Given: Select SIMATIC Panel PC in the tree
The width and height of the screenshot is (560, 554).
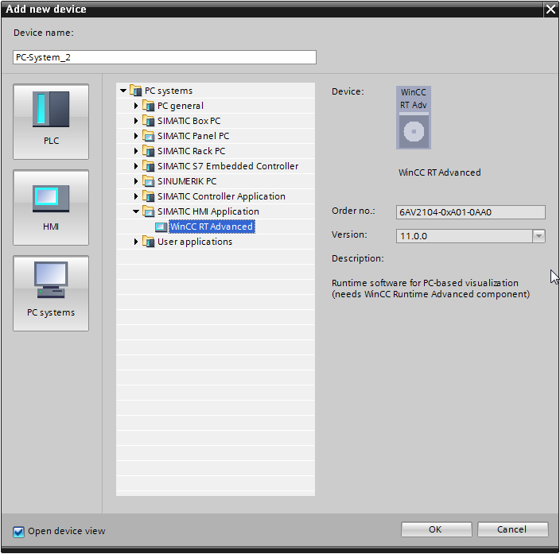Looking at the screenshot, I should [192, 136].
